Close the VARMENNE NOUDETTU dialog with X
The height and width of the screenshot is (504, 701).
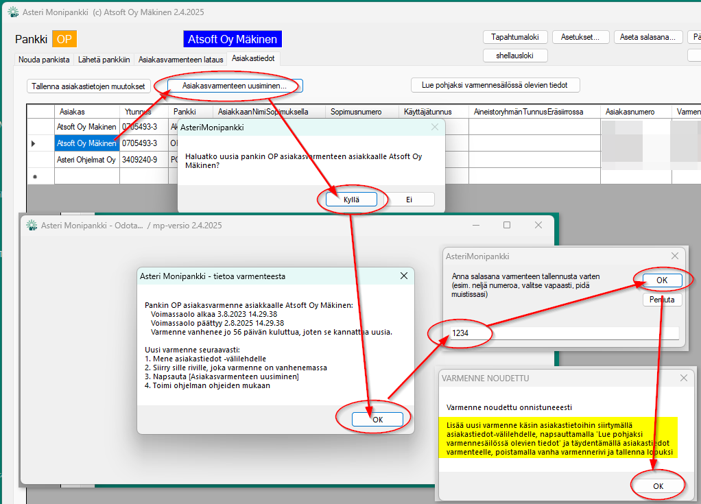click(684, 378)
